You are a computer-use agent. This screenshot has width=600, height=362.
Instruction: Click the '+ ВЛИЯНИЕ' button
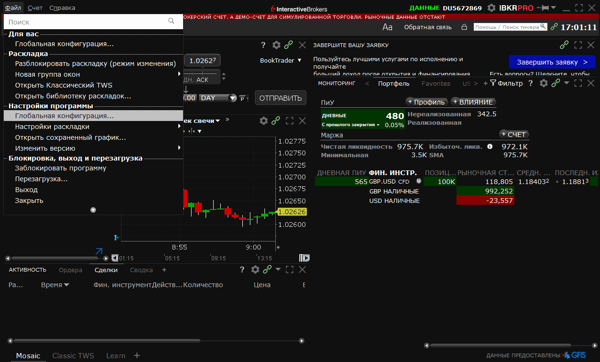(x=473, y=102)
